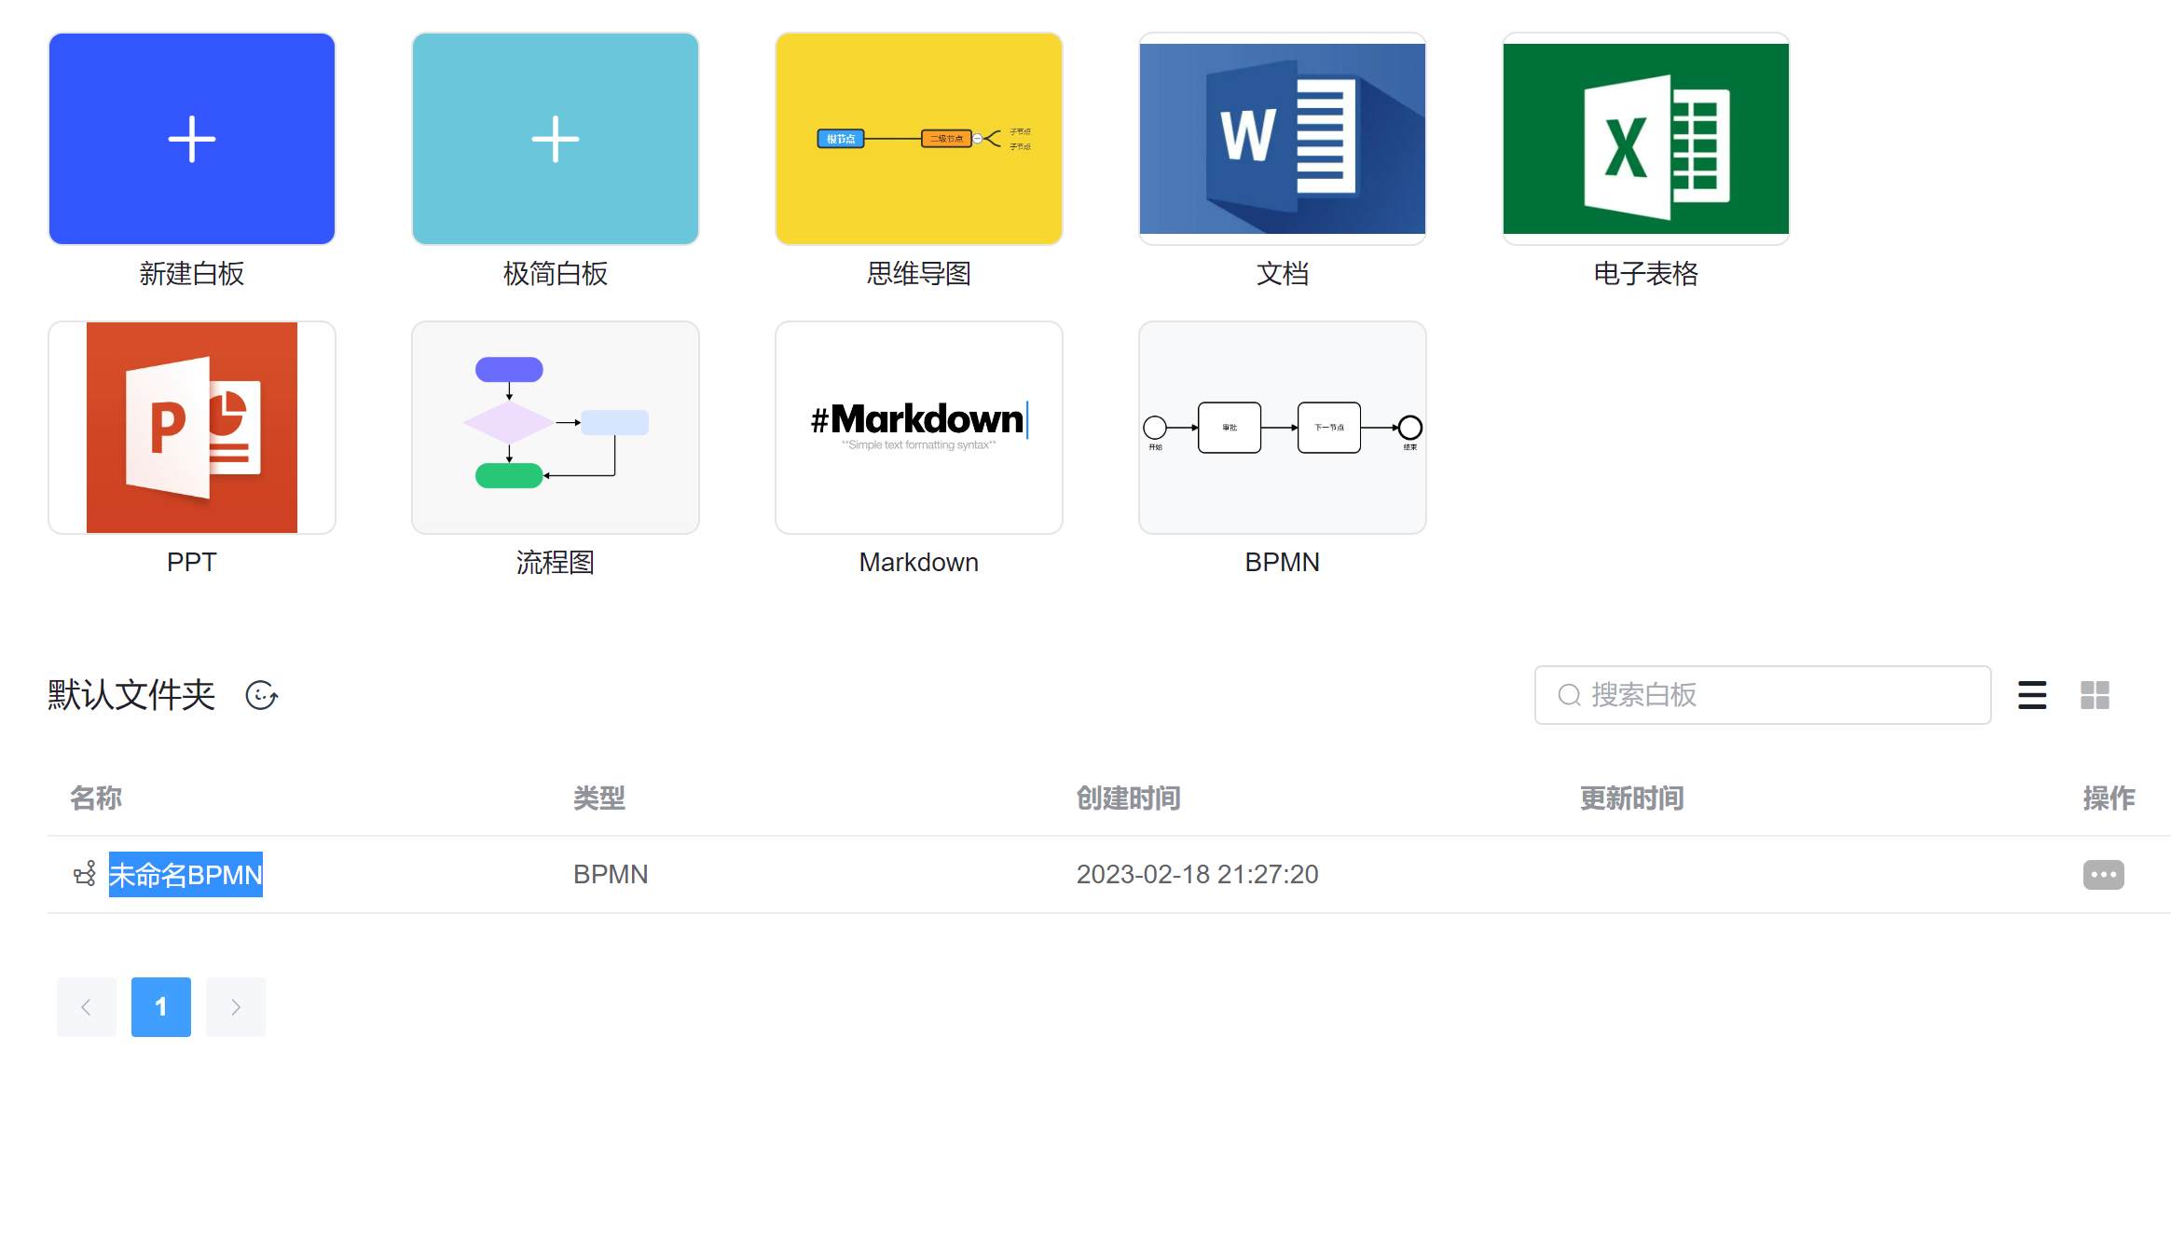Click the 极简白板 label text

click(556, 274)
